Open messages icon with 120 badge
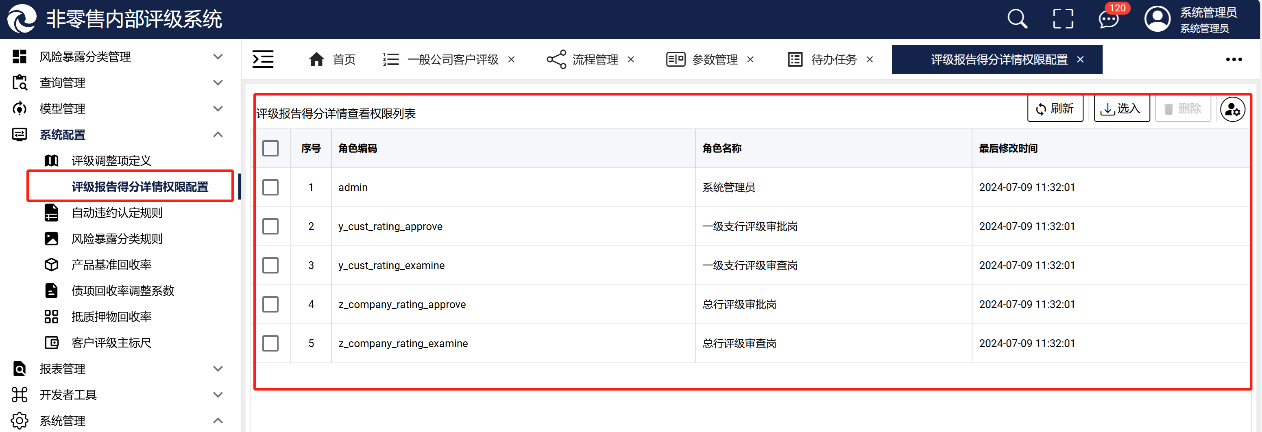This screenshot has height=432, width=1262. pyautogui.click(x=1108, y=20)
